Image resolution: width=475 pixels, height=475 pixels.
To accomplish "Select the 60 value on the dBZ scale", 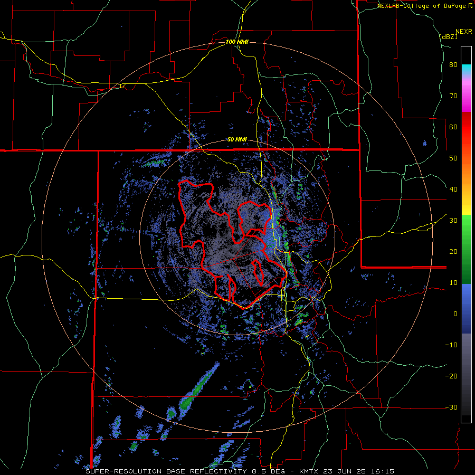I will pyautogui.click(x=453, y=127).
